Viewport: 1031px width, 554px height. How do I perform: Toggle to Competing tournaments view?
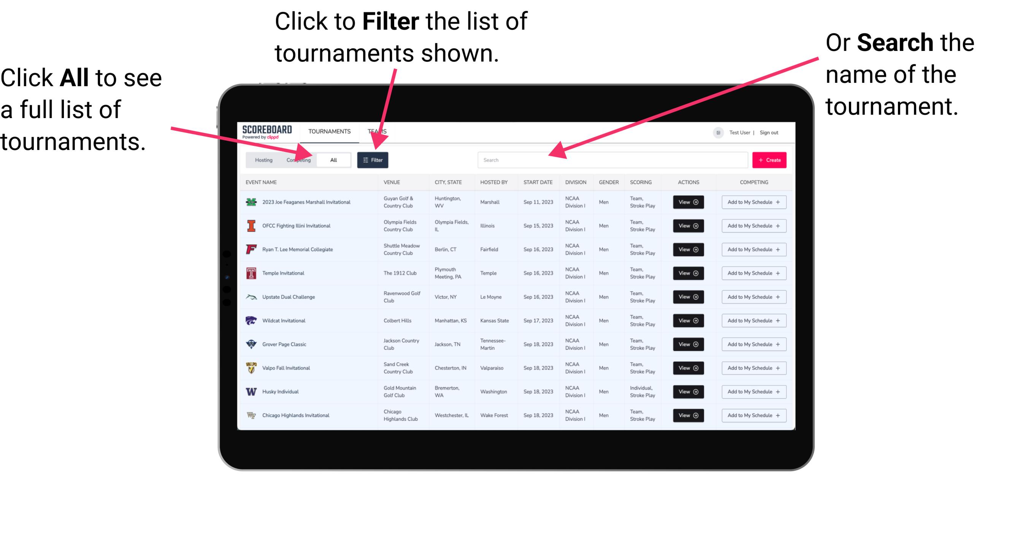[298, 159]
